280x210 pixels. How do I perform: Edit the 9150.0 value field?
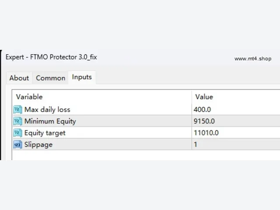click(236, 121)
